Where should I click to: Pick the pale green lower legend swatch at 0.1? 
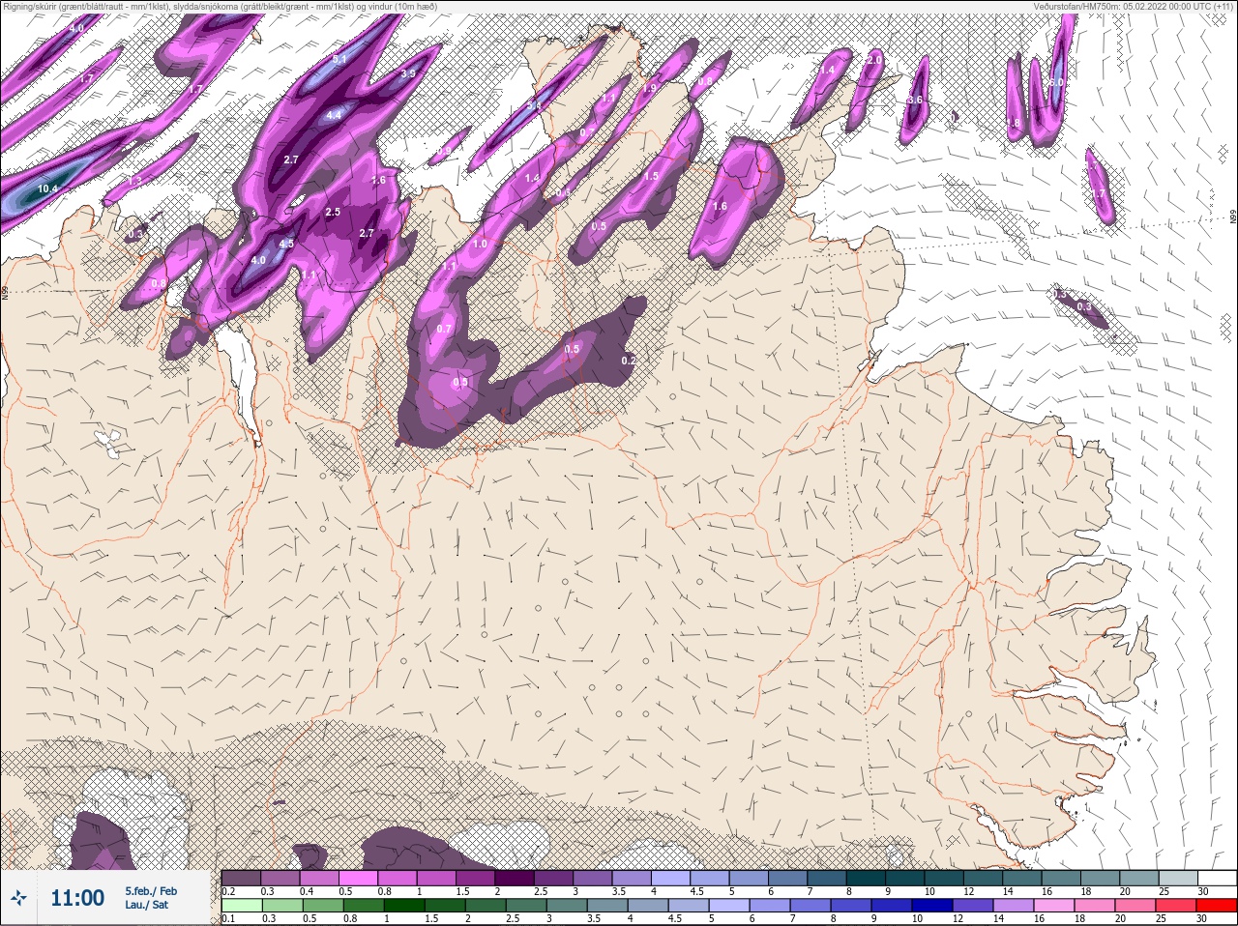tap(241, 906)
